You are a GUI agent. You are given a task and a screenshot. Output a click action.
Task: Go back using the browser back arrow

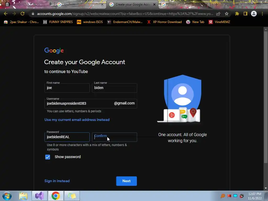(6, 14)
